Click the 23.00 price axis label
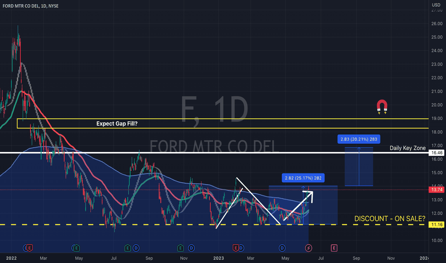Viewport: 446px width, 263px height. (436, 64)
